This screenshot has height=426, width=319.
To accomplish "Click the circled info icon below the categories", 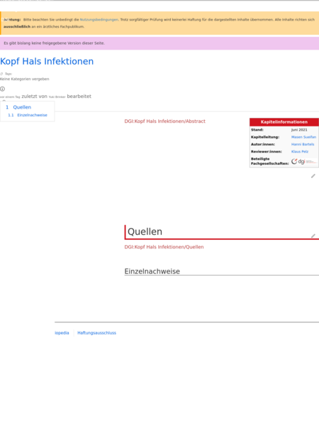I will (2, 89).
